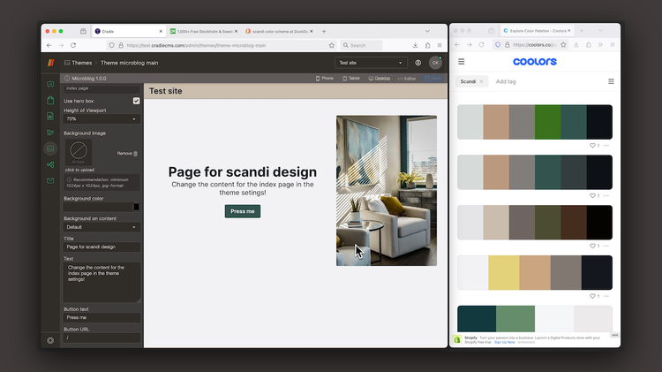
Task: Remove the background image
Action: pos(127,154)
